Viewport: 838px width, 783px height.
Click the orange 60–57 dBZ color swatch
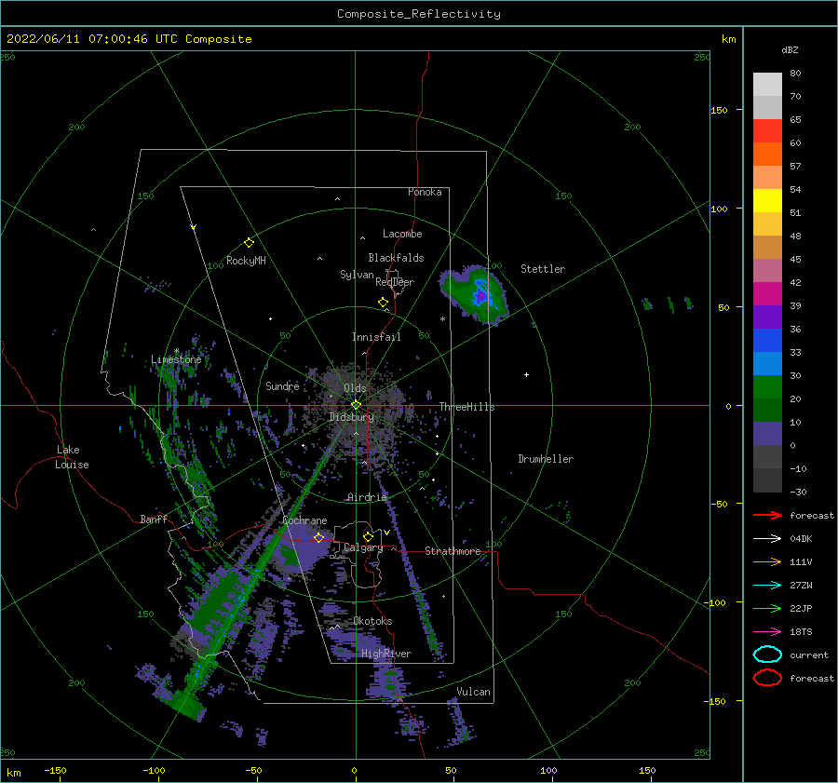point(767,155)
